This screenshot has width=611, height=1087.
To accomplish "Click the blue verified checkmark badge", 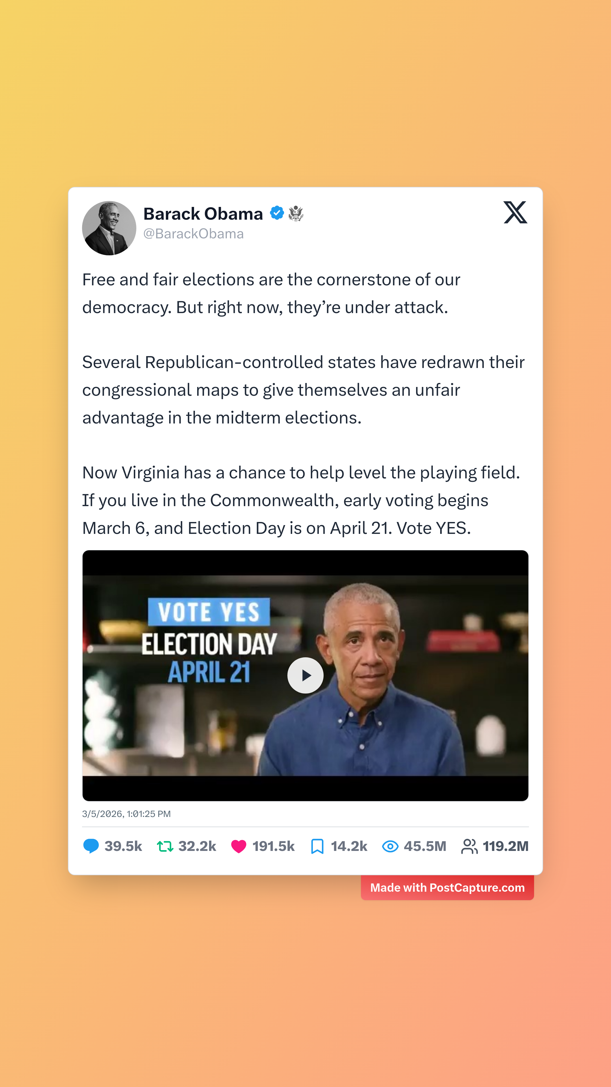I will click(277, 213).
